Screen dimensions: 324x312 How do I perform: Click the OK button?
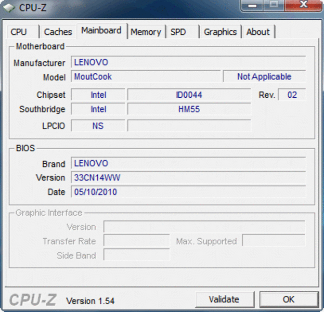289,300
